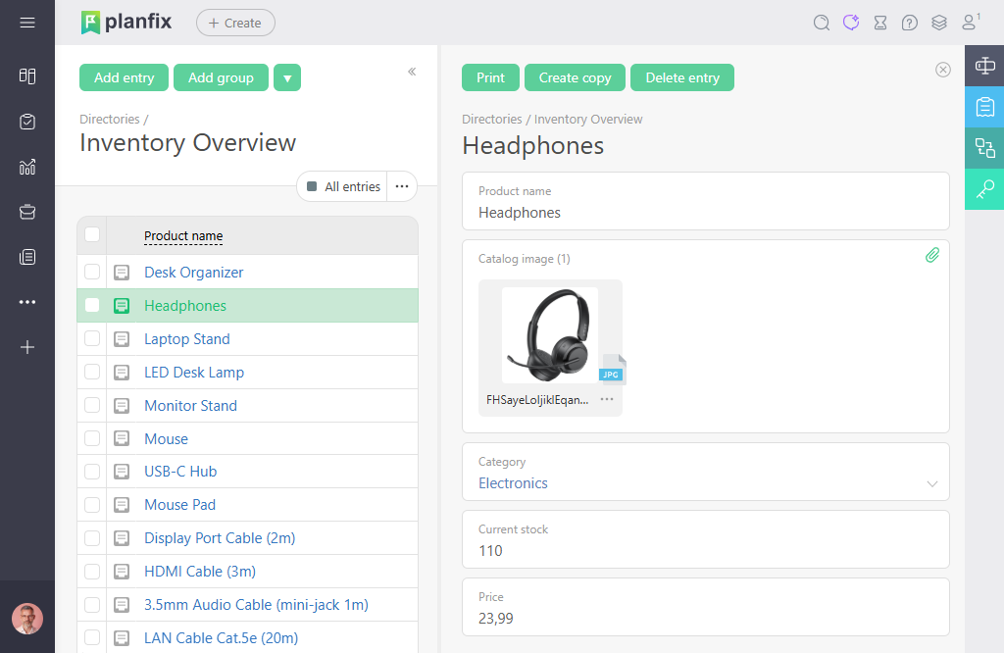Open the LED Desk Lamp entry
This screenshot has width=1004, height=653.
click(x=194, y=373)
